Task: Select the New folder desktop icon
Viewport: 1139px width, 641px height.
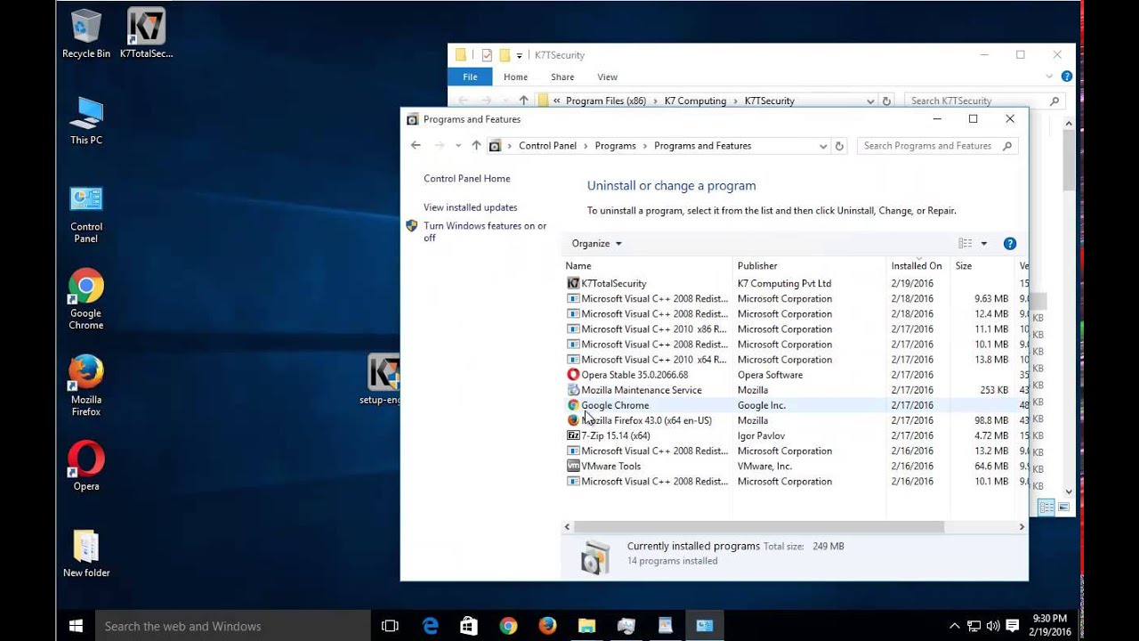Action: [86, 553]
